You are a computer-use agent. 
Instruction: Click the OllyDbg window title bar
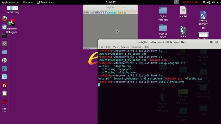click(x=110, y=7)
